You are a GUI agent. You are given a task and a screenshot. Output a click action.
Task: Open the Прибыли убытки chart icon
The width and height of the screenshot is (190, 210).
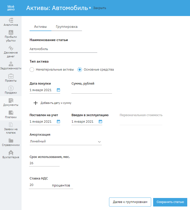[x=11, y=32]
